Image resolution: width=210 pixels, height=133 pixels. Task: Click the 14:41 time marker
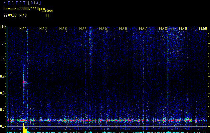coord(22,29)
